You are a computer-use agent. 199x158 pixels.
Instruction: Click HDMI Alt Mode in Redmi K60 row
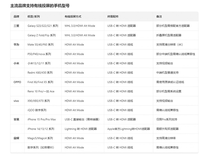pyautogui.click(x=74, y=73)
